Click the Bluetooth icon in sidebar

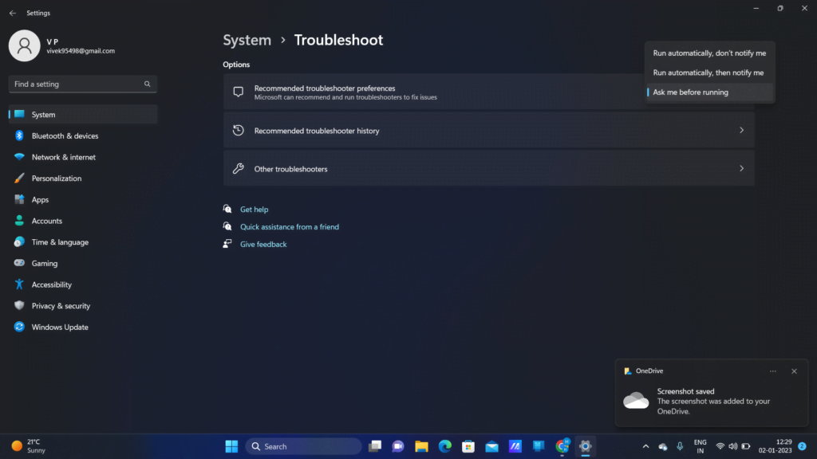[x=19, y=135]
